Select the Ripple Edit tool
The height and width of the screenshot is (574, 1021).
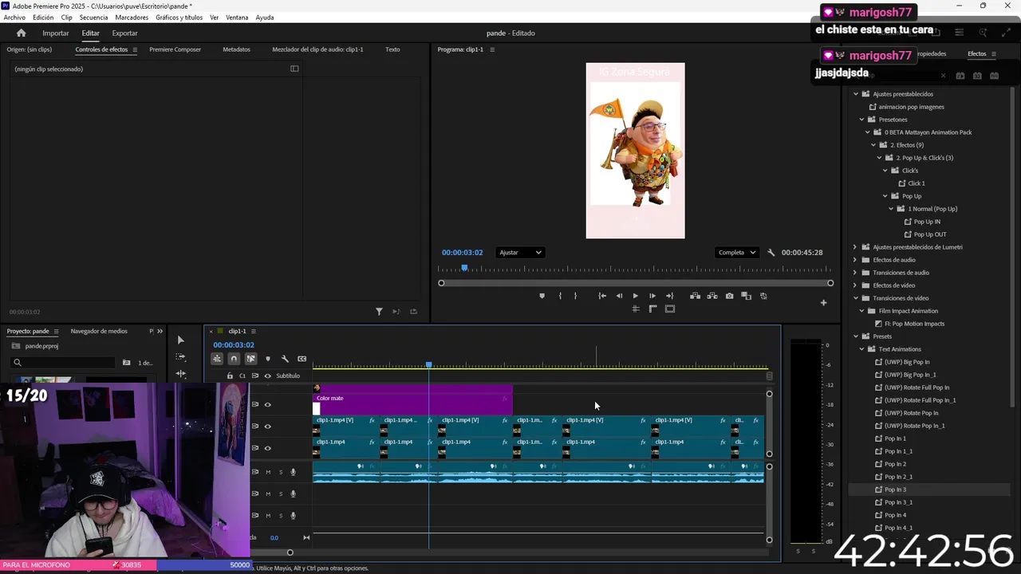pos(180,373)
